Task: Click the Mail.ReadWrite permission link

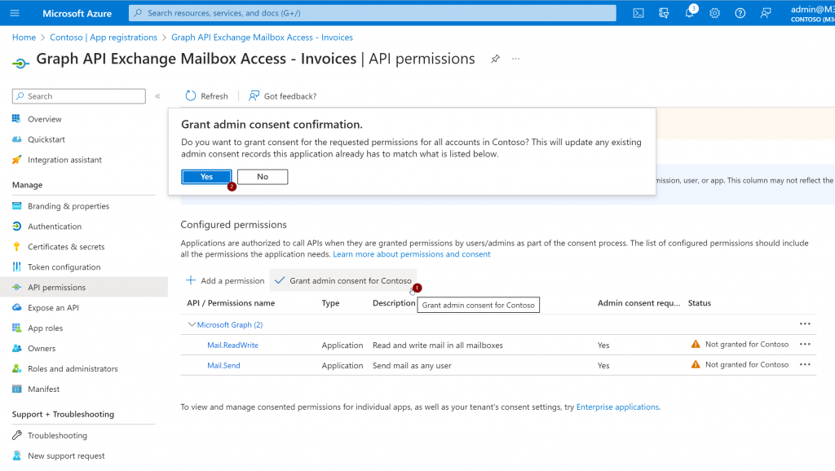Action: click(232, 346)
